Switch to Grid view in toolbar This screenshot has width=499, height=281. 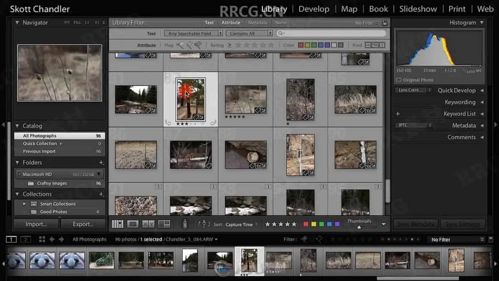coord(118,224)
